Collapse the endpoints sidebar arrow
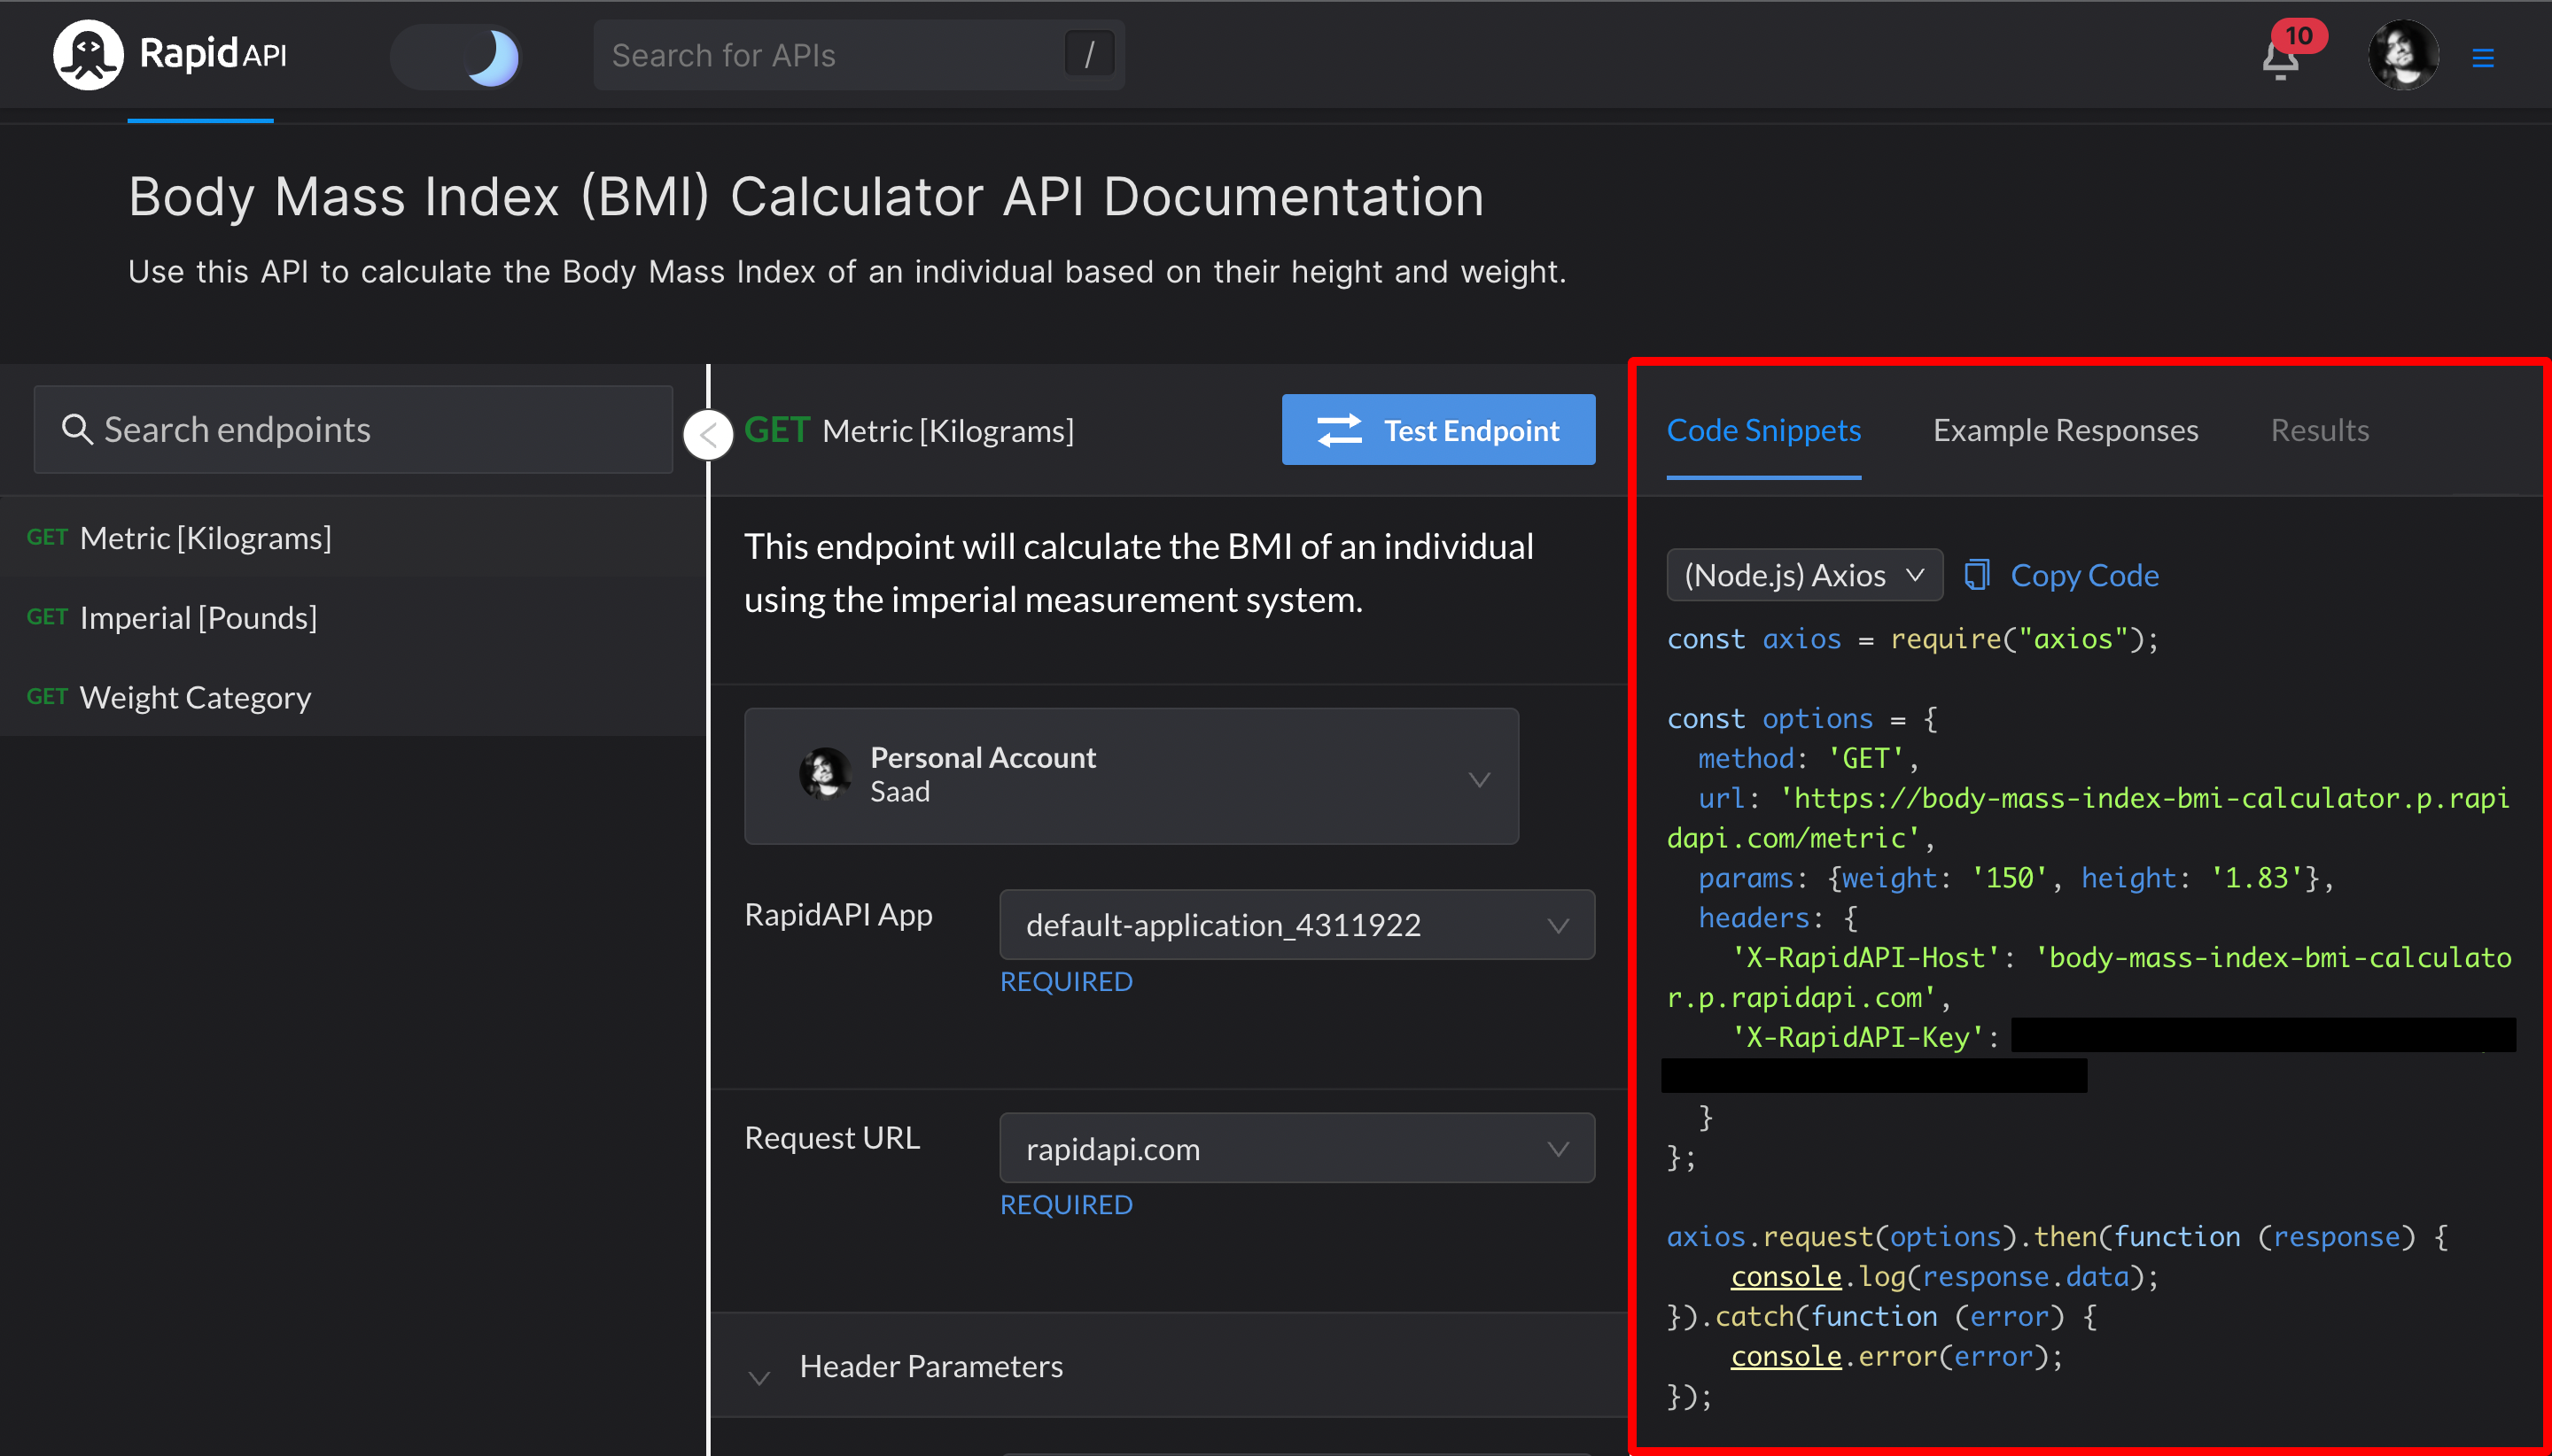The width and height of the screenshot is (2552, 1456). point(708,435)
